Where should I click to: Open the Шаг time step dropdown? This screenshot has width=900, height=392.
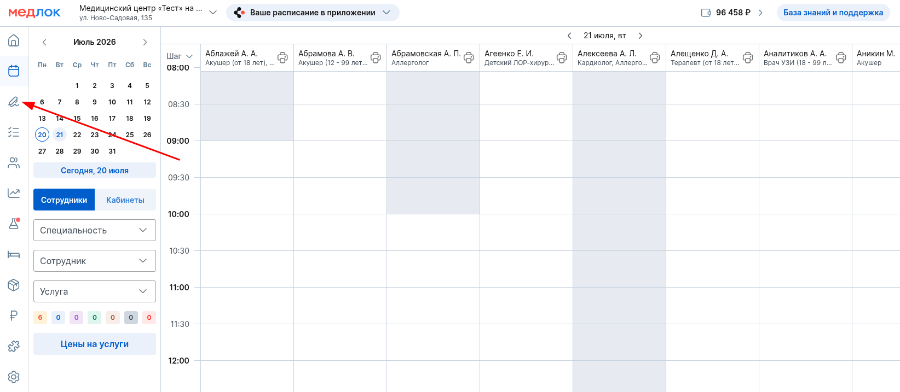(x=180, y=56)
